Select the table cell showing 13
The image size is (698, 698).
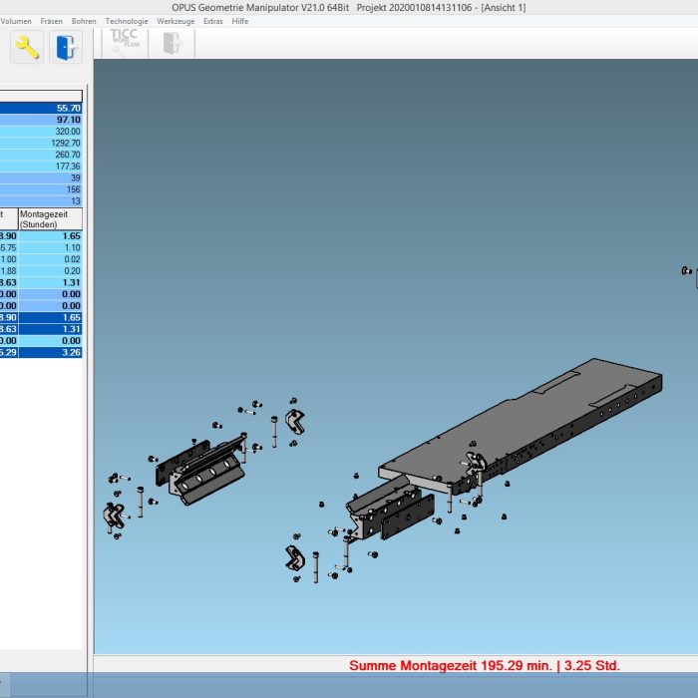pos(41,200)
